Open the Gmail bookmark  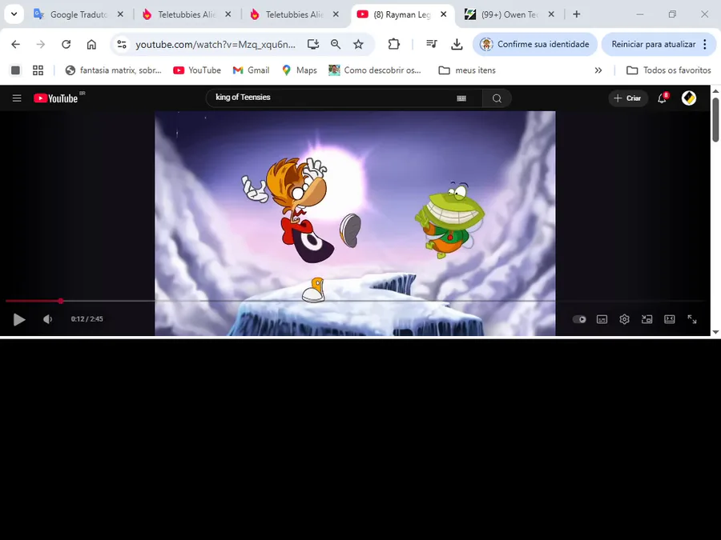(x=251, y=70)
